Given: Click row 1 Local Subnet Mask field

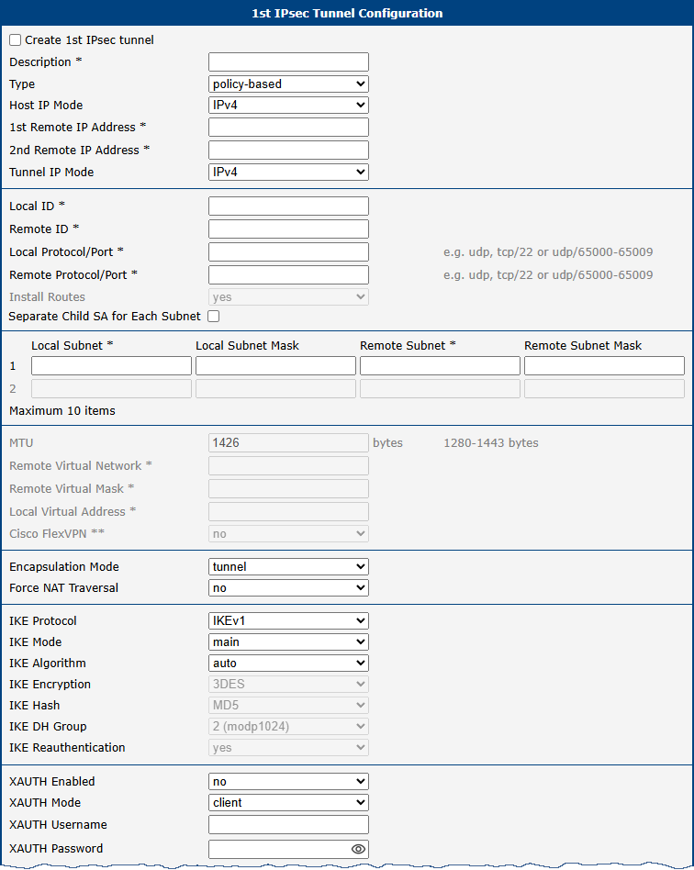Looking at the screenshot, I should (276, 365).
